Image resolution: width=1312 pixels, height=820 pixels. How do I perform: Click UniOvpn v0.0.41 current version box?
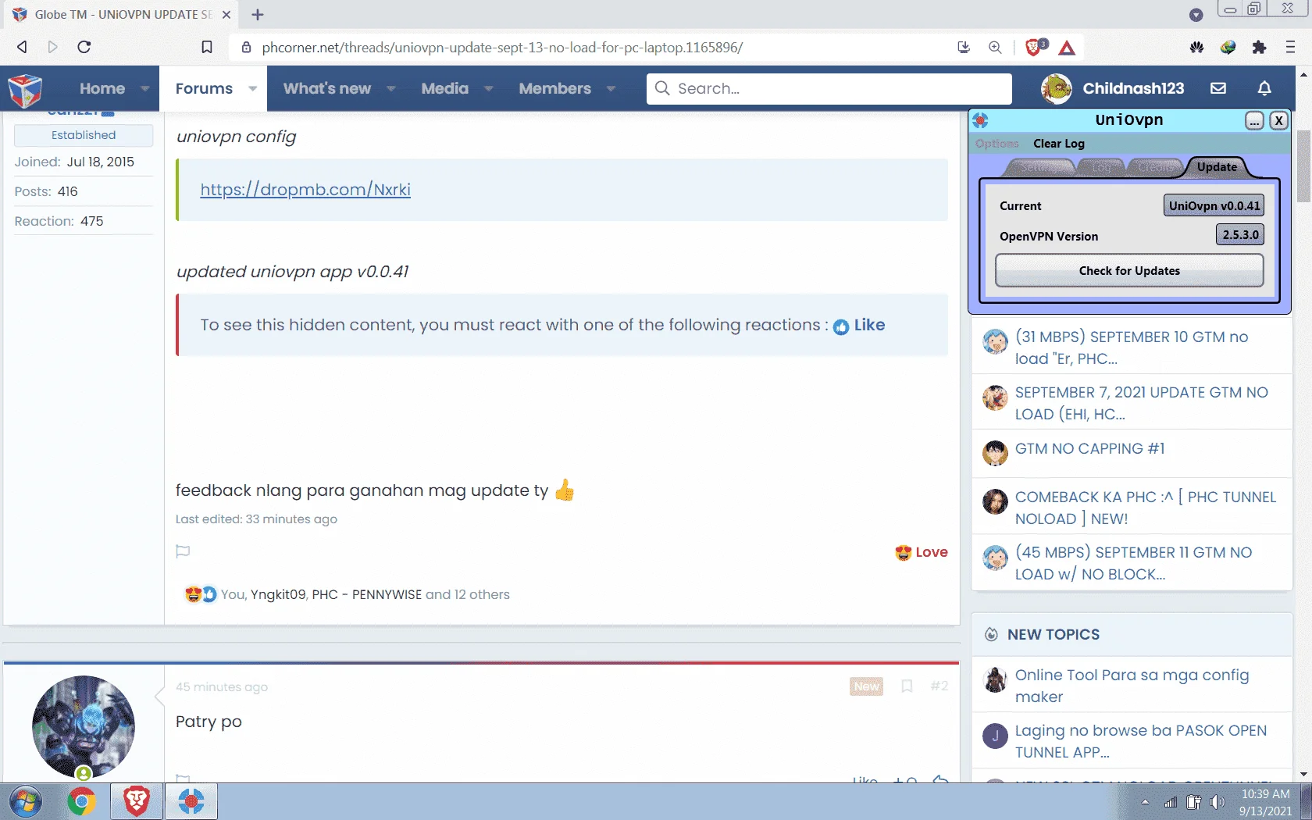[x=1214, y=205]
